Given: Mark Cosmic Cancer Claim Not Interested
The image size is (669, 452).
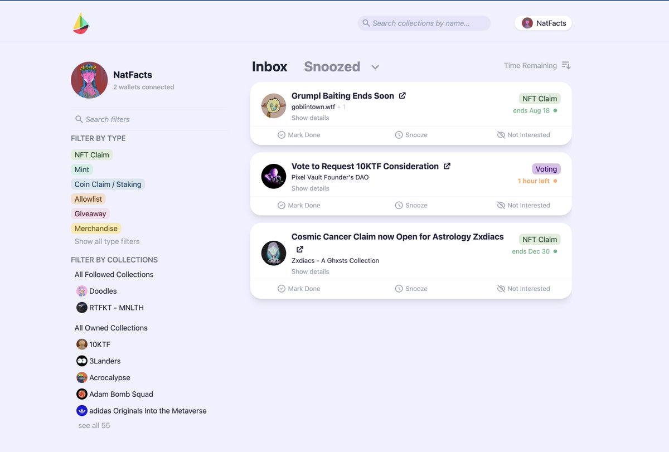Looking at the screenshot, I should (523, 289).
